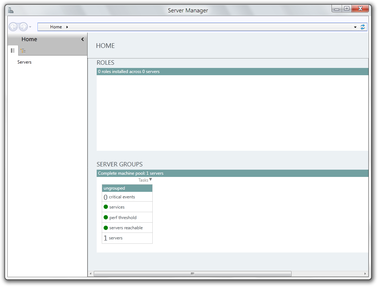Go back with the back arrow button
378x287 pixels.
(13, 27)
